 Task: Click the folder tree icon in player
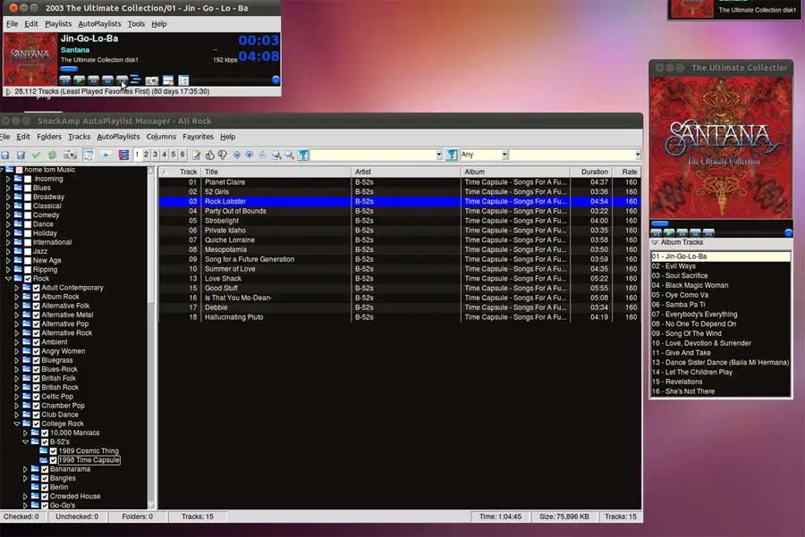[183, 80]
